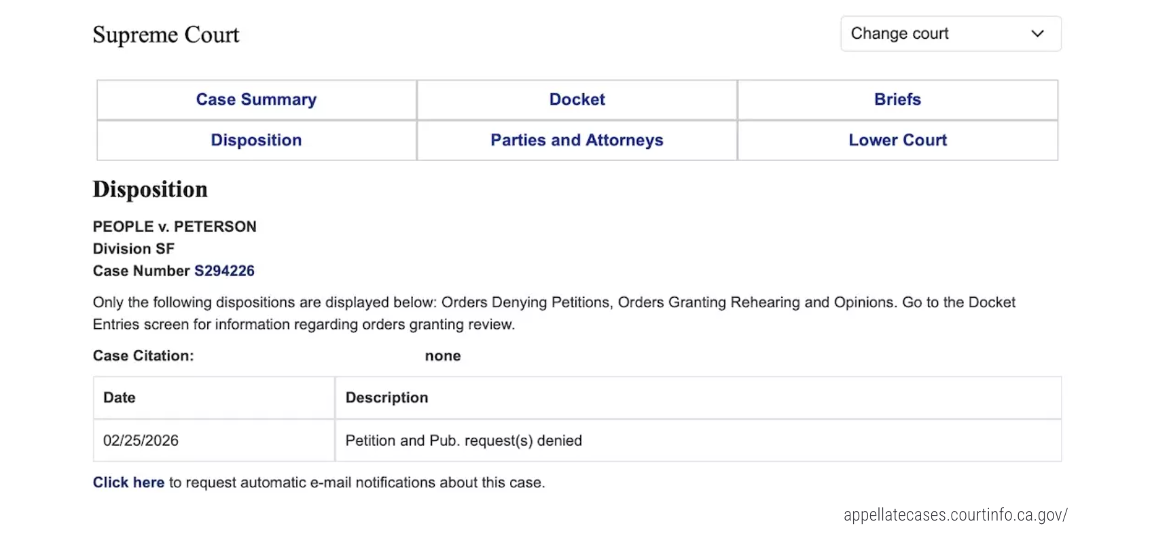View the Parties and Attorneys tab

577,141
